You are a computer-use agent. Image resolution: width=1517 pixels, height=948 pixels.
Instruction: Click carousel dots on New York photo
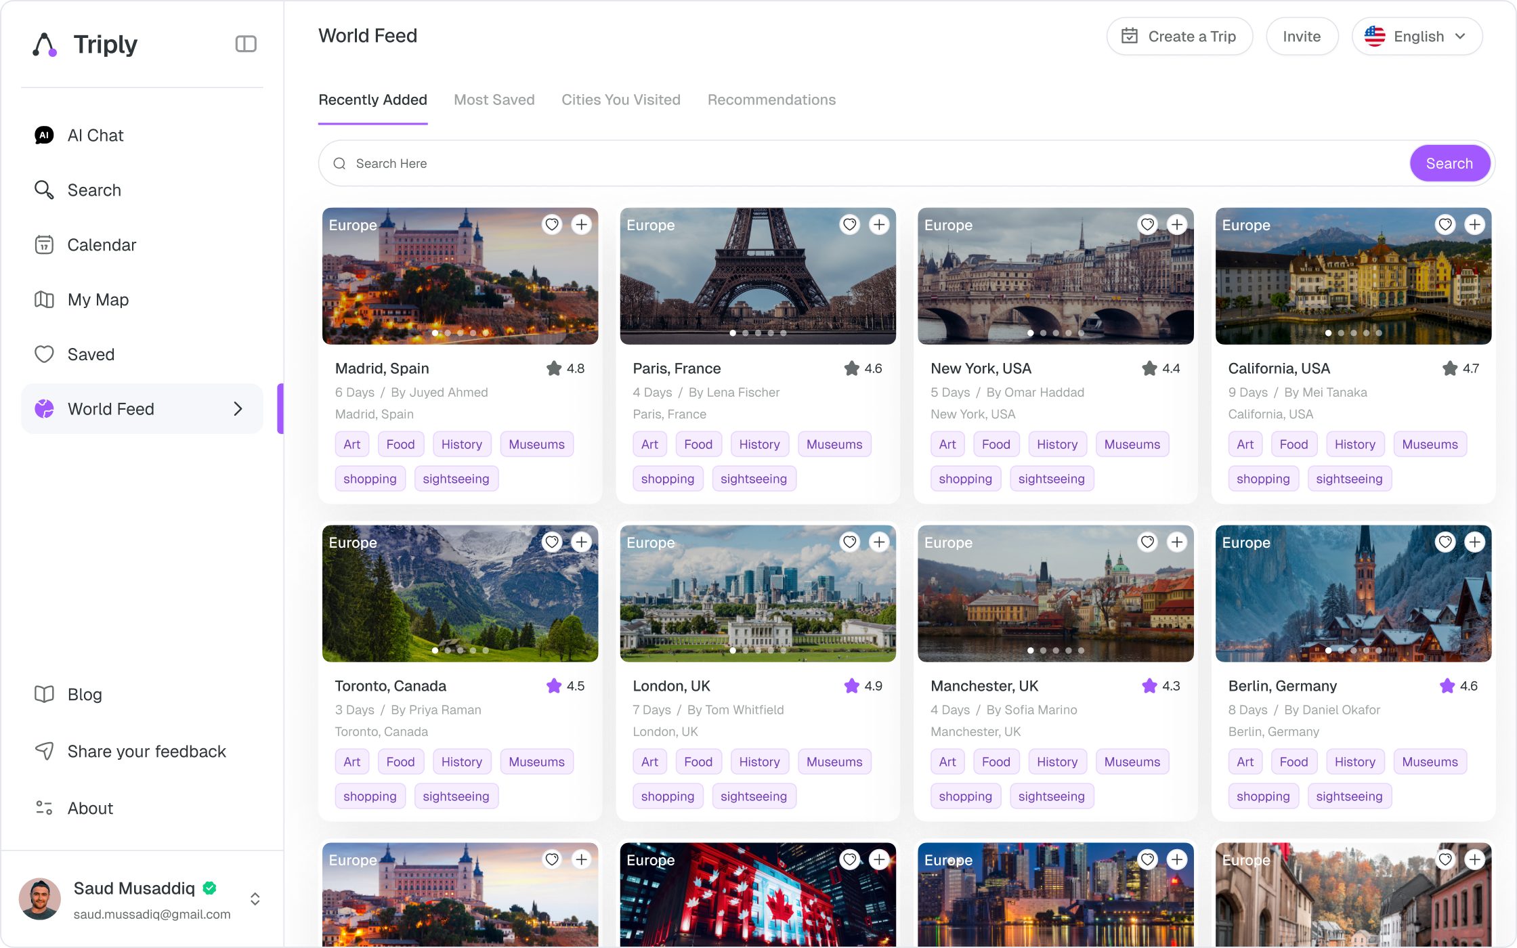1055,332
